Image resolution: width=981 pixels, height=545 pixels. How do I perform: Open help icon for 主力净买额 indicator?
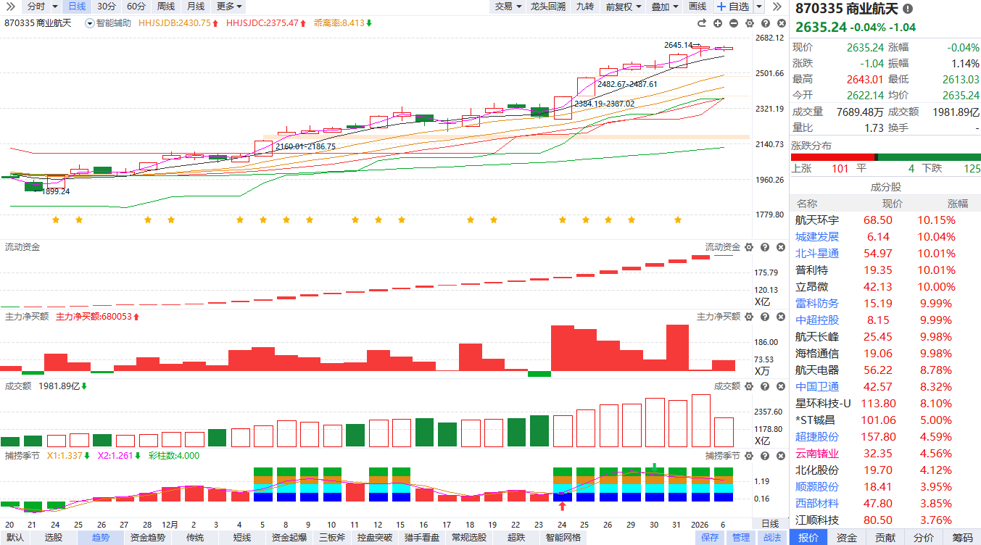pos(764,317)
